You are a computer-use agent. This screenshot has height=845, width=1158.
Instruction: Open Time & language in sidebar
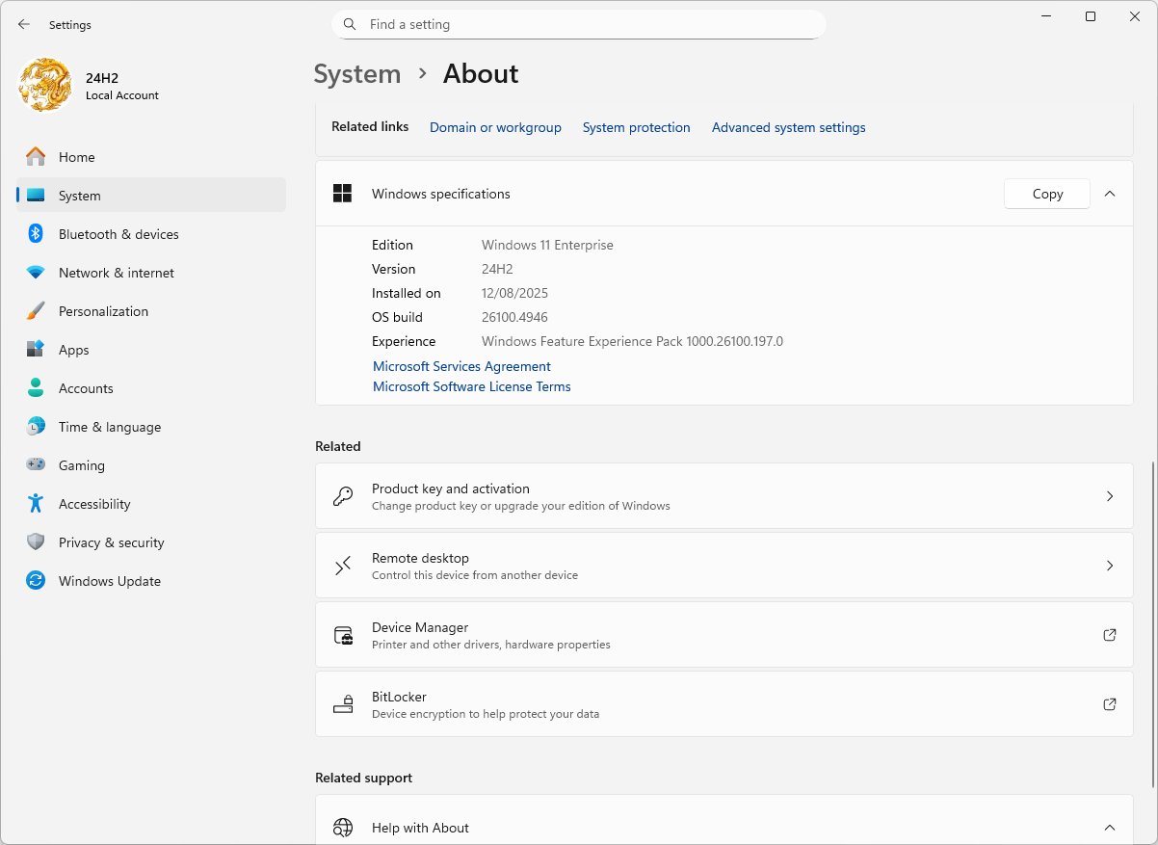[151, 427]
